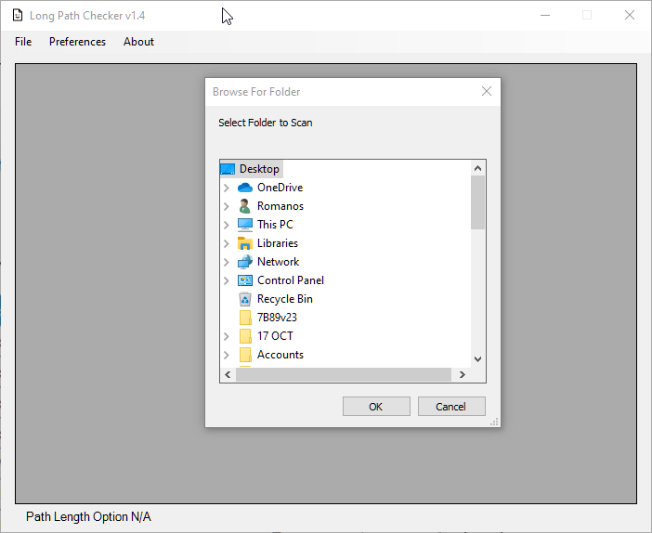Select the Network label
Image resolution: width=652 pixels, height=533 pixels.
click(279, 262)
